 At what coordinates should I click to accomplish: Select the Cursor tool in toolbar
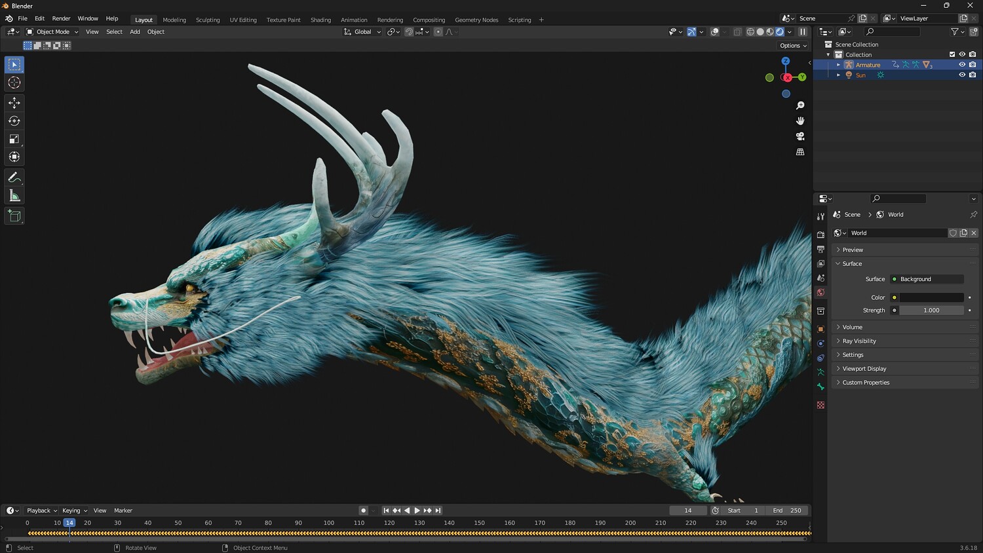[x=14, y=83]
